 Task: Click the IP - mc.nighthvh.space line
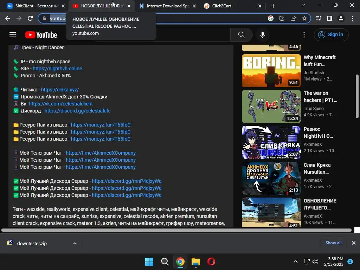coord(45,62)
